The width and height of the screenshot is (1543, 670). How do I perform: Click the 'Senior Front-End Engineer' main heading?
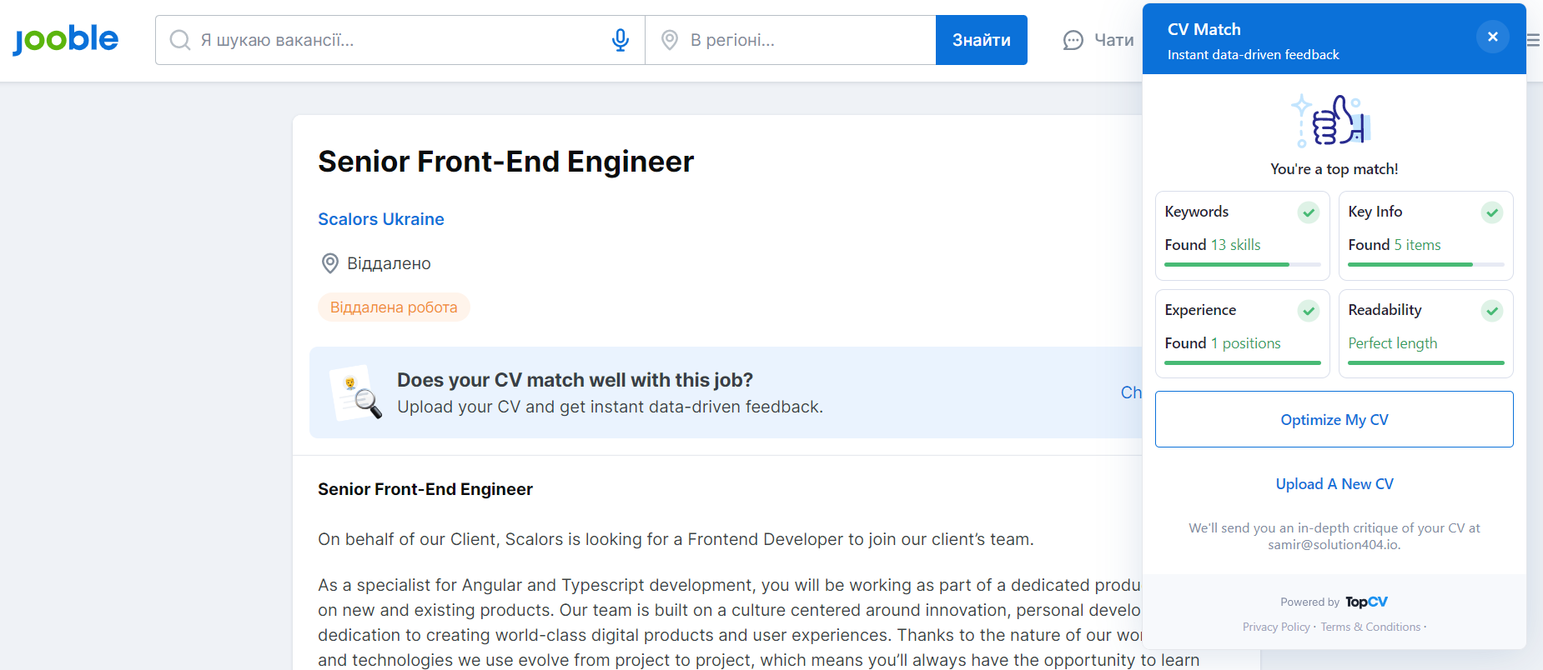click(x=505, y=162)
